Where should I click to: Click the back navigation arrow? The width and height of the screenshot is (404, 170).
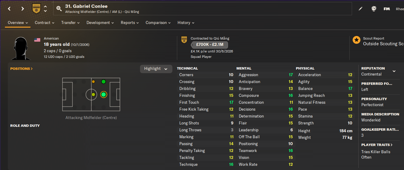[x=9, y=9]
